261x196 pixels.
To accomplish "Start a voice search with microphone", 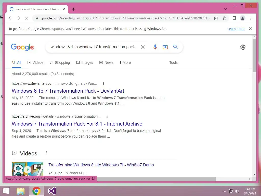I will [x=155, y=47].
